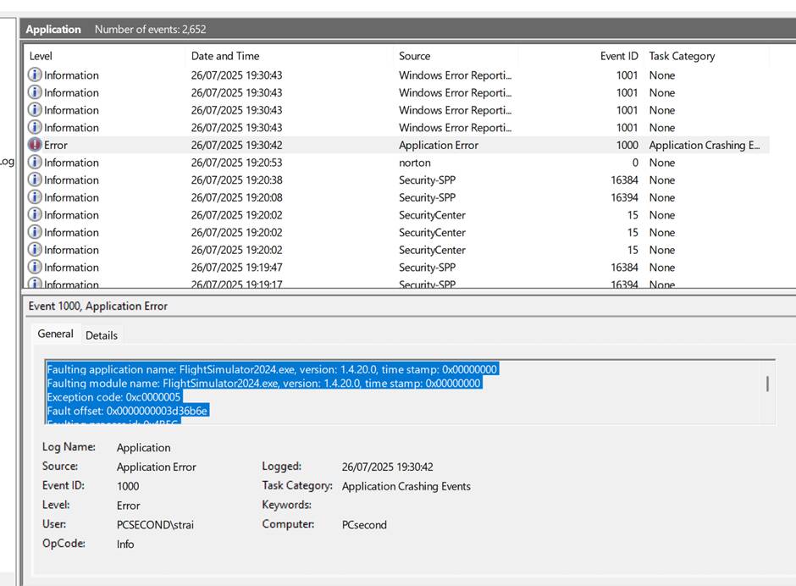Viewport: 796px width, 586px height.
Task: Switch to the Details tab
Action: (102, 335)
